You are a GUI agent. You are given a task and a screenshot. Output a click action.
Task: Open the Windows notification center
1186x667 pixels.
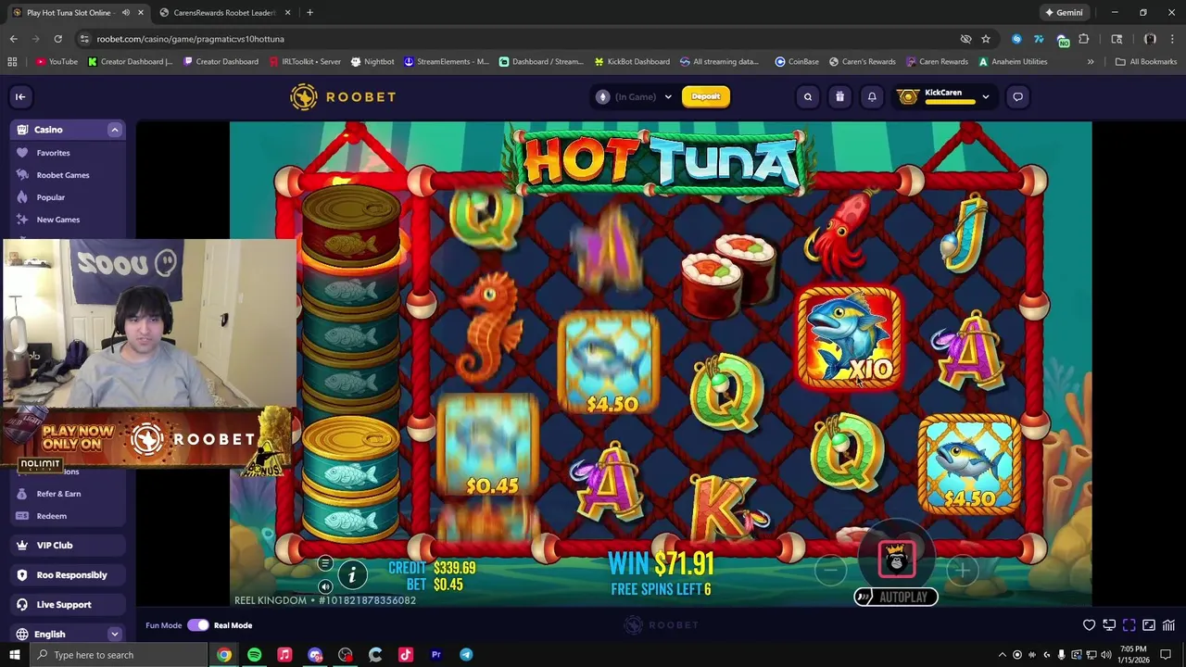pyautogui.click(x=1166, y=655)
